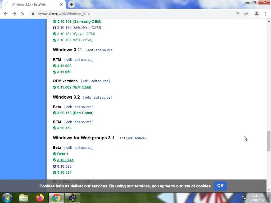Open Chrome three-dot menu
Viewport: 271px width, 203px height.
265,14
